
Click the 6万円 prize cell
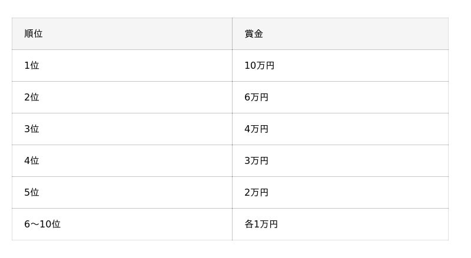pos(256,97)
